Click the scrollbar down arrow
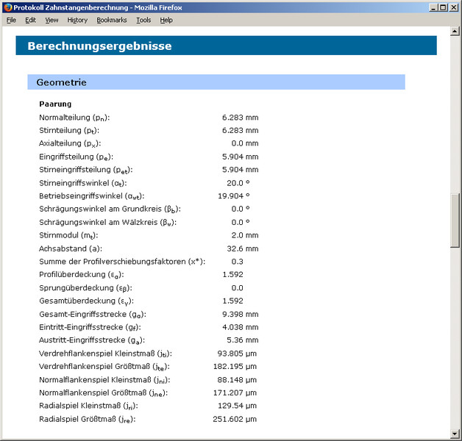The image size is (462, 441). pos(455,432)
